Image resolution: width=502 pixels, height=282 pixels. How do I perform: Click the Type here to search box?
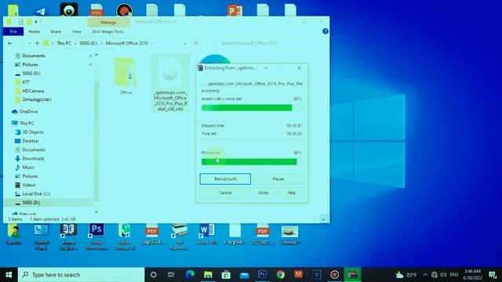coord(82,275)
